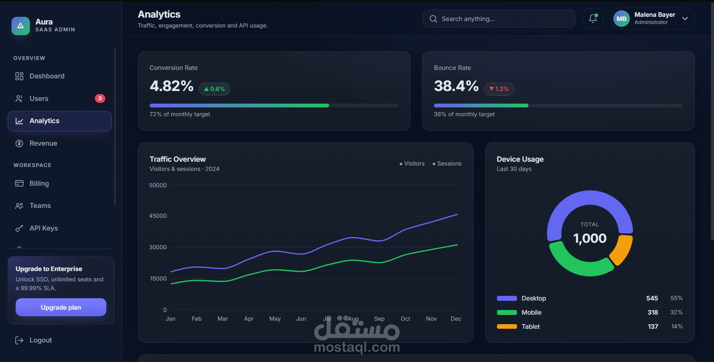The height and width of the screenshot is (362, 714).
Task: Click the "45000" axis label
Action: tap(158, 216)
